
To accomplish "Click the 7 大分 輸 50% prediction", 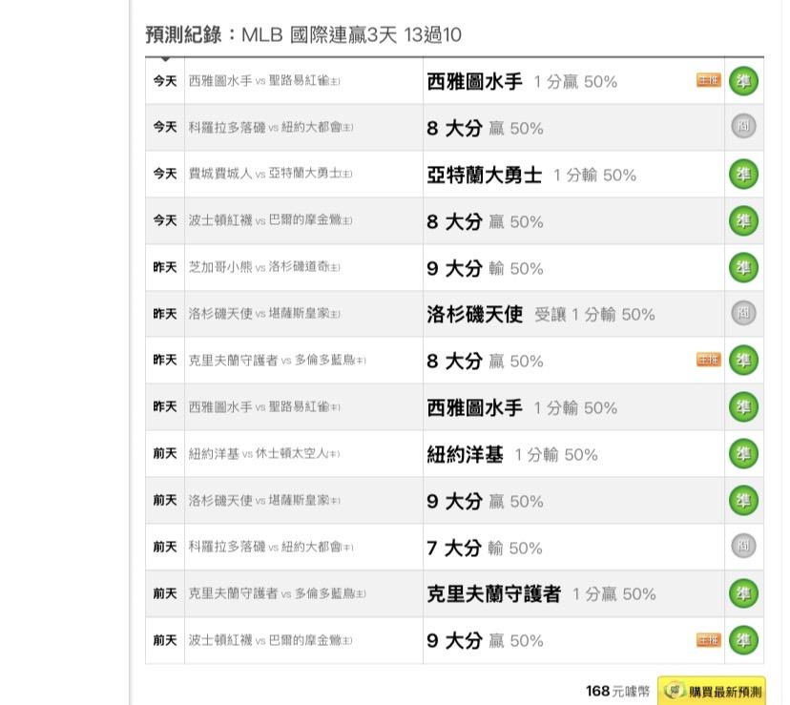I will (x=485, y=548).
